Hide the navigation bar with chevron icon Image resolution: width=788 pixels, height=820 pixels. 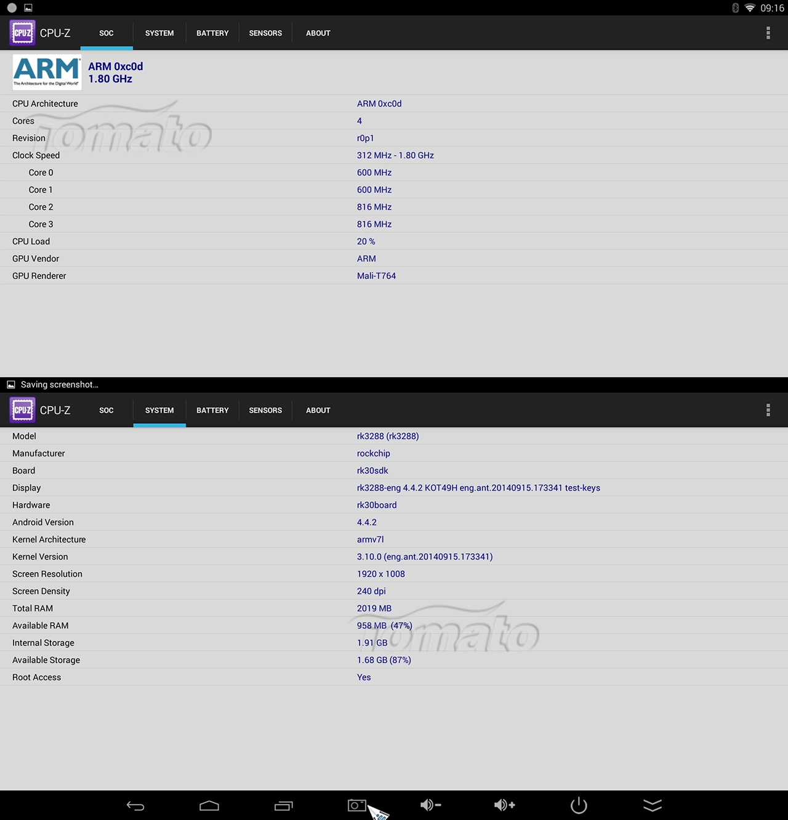653,805
